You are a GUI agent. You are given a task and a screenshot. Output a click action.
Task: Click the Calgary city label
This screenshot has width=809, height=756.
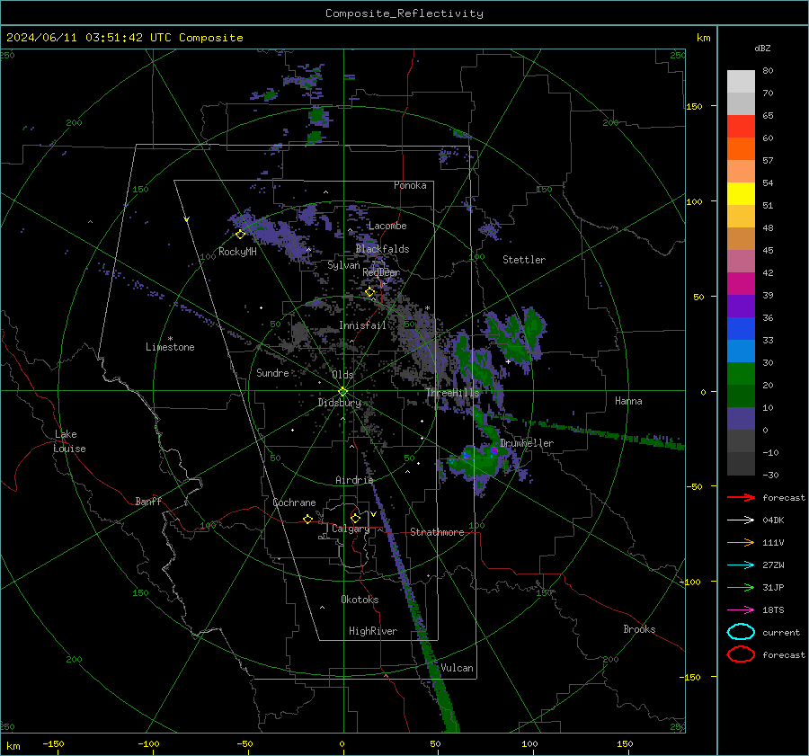point(351,529)
